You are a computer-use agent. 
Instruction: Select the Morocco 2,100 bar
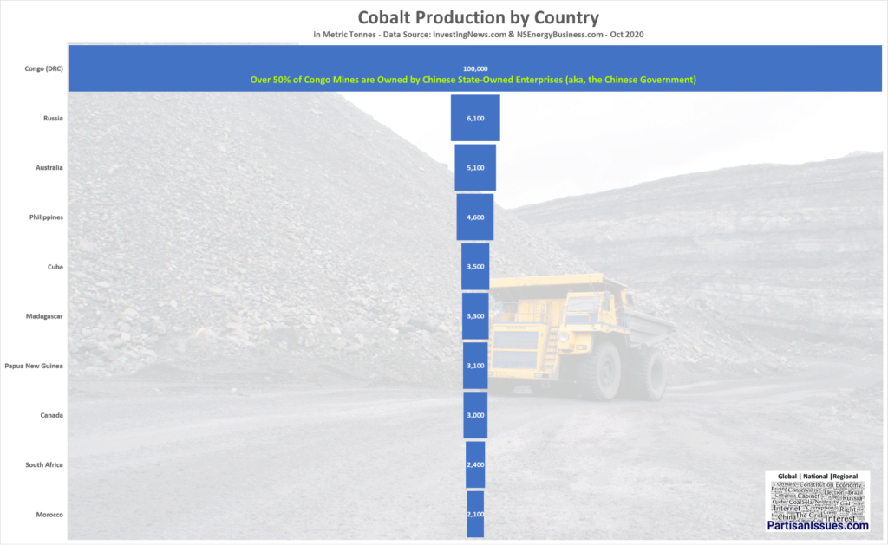click(x=475, y=514)
